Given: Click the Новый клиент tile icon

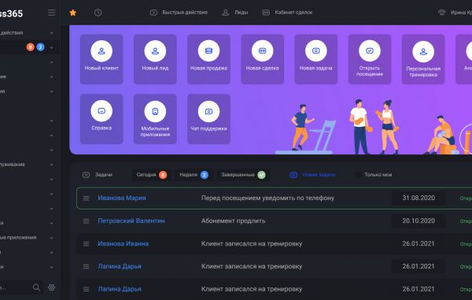Looking at the screenshot, I should (101, 51).
